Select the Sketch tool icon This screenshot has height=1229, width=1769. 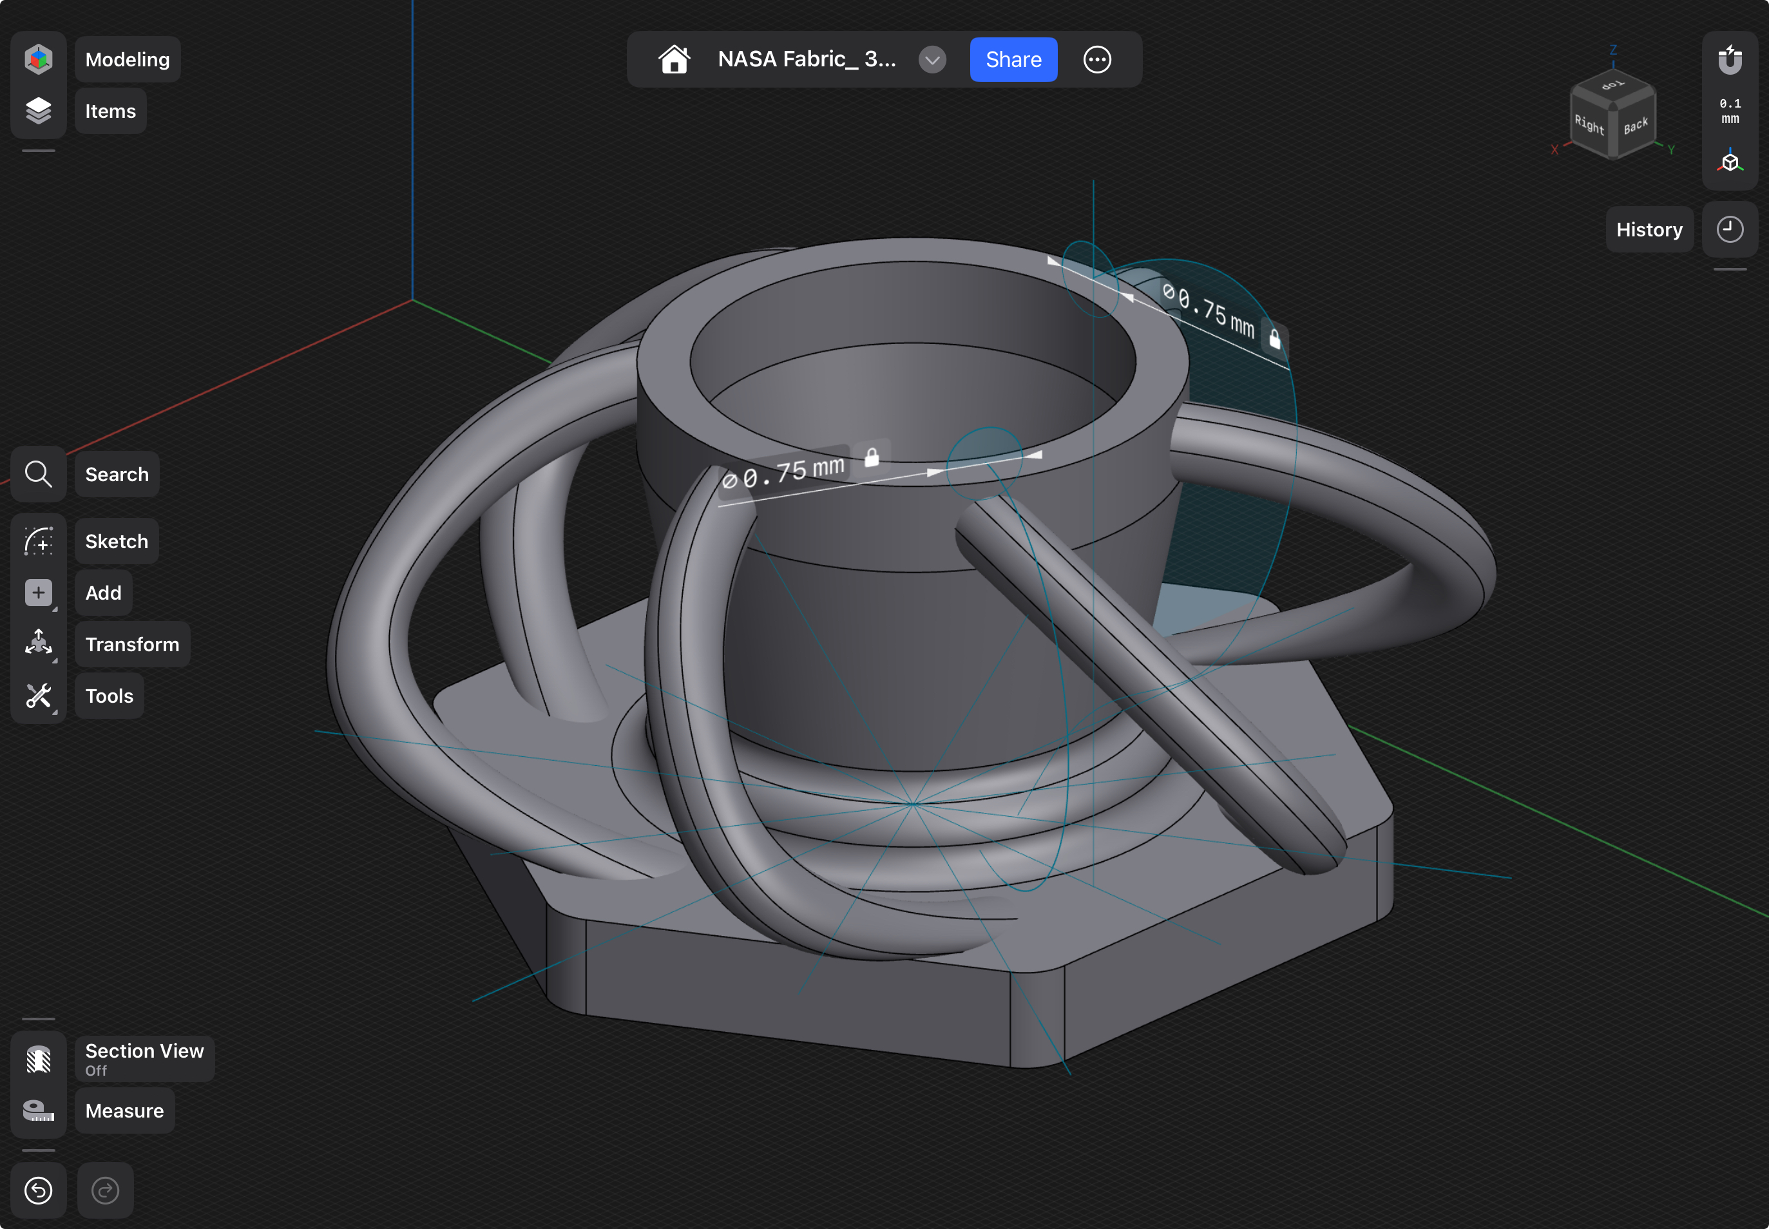(38, 541)
